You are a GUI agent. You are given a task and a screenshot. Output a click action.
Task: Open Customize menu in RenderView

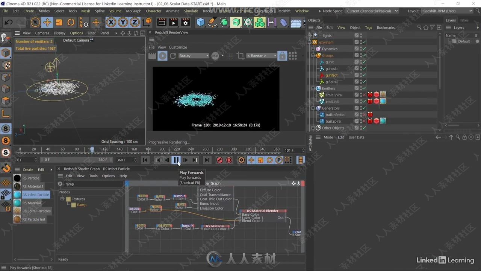tap(178, 47)
